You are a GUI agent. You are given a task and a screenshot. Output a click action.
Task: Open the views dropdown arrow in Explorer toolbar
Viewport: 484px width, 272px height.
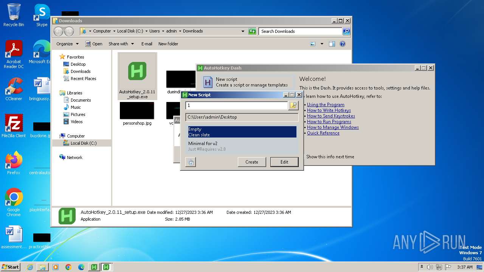[322, 44]
